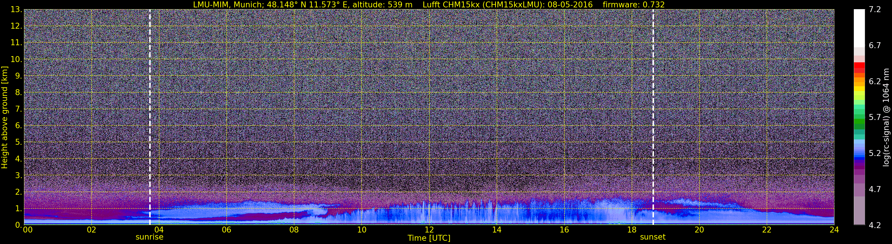Click the colorbar tick label '4.2'
Screen dimensions: 892x244
coord(875,225)
